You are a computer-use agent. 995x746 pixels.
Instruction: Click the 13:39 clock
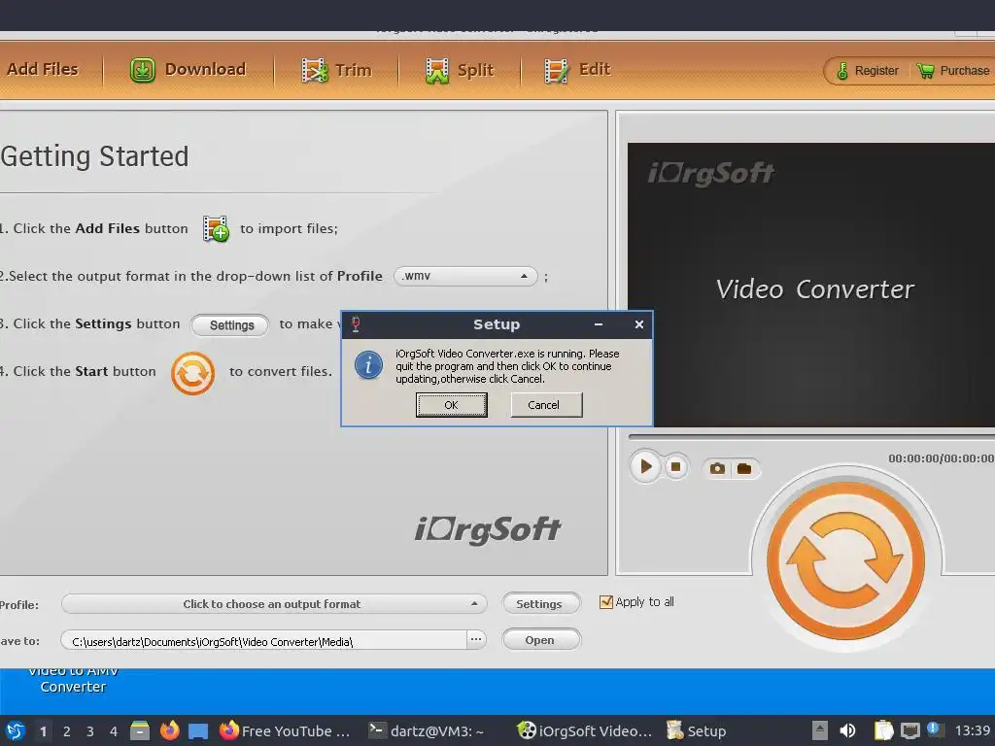972,730
